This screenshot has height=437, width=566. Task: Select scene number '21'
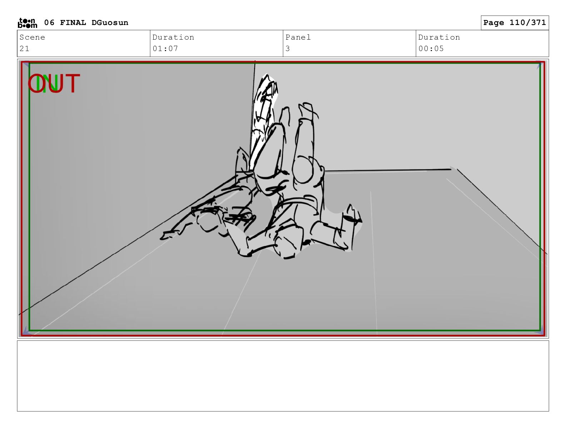[24, 49]
